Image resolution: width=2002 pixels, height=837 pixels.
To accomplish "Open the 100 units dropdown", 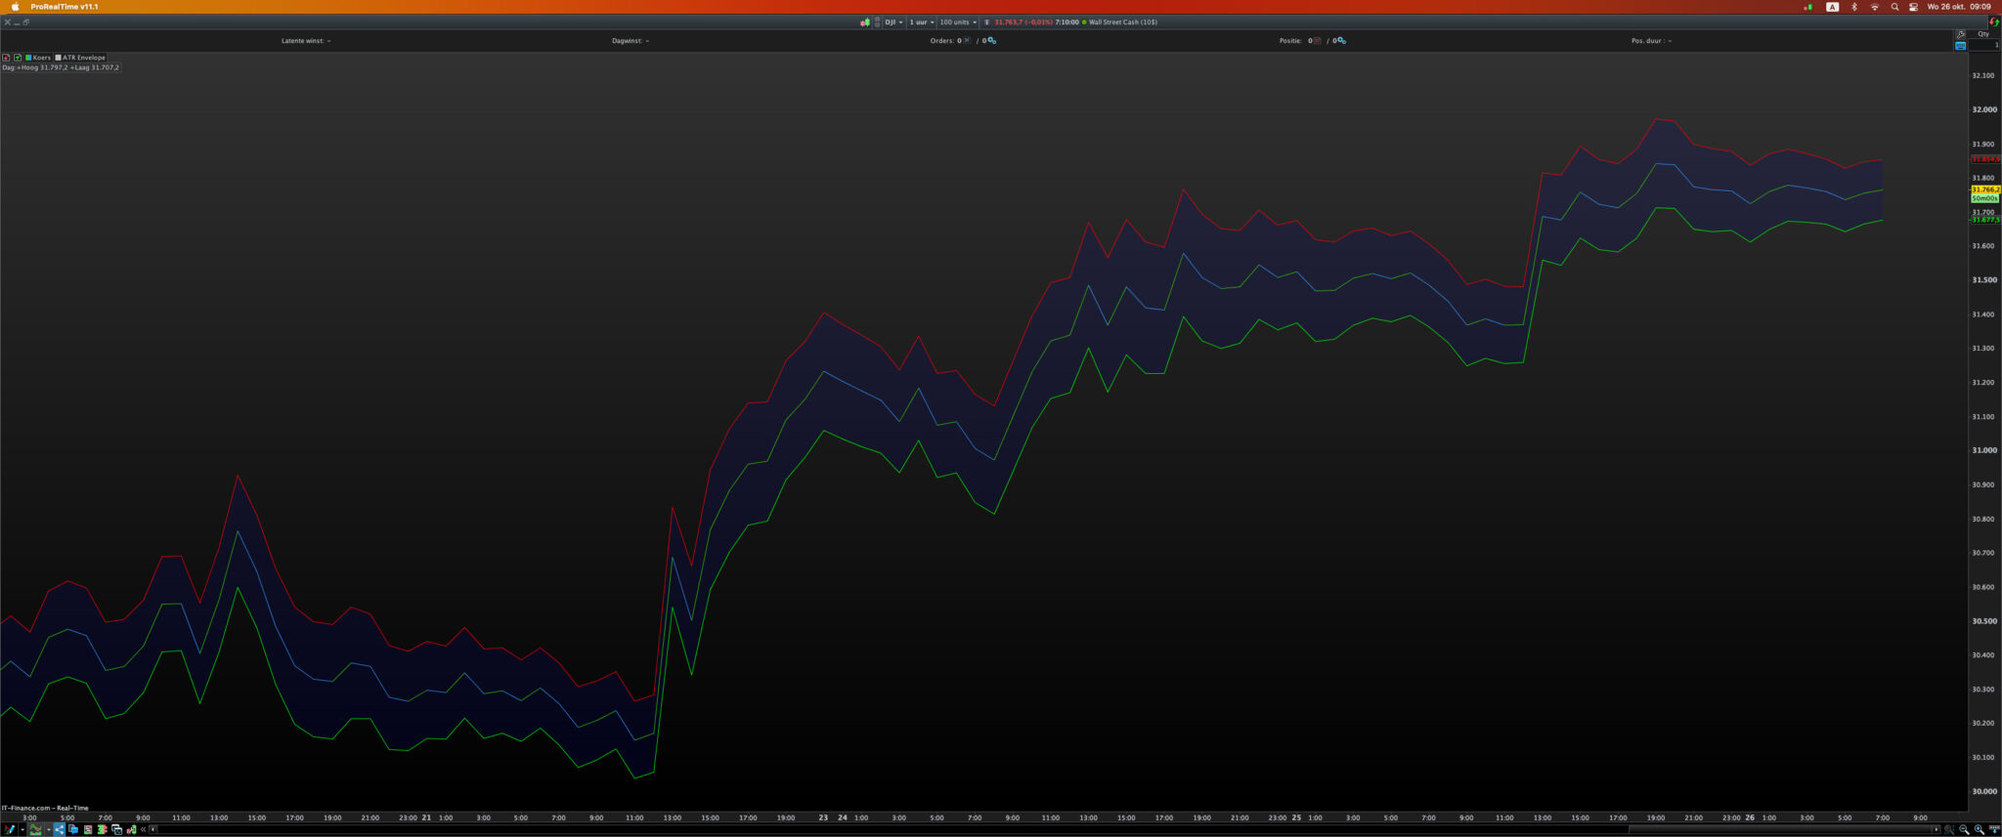I will [958, 21].
